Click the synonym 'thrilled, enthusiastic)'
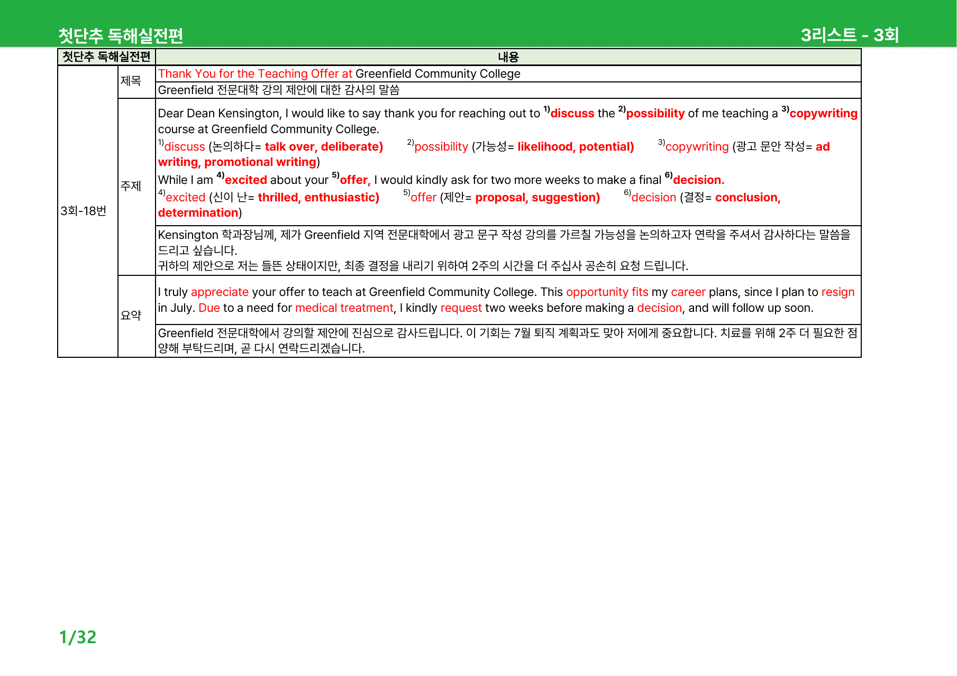Viewport: 957px width, 676px height. (x=318, y=197)
